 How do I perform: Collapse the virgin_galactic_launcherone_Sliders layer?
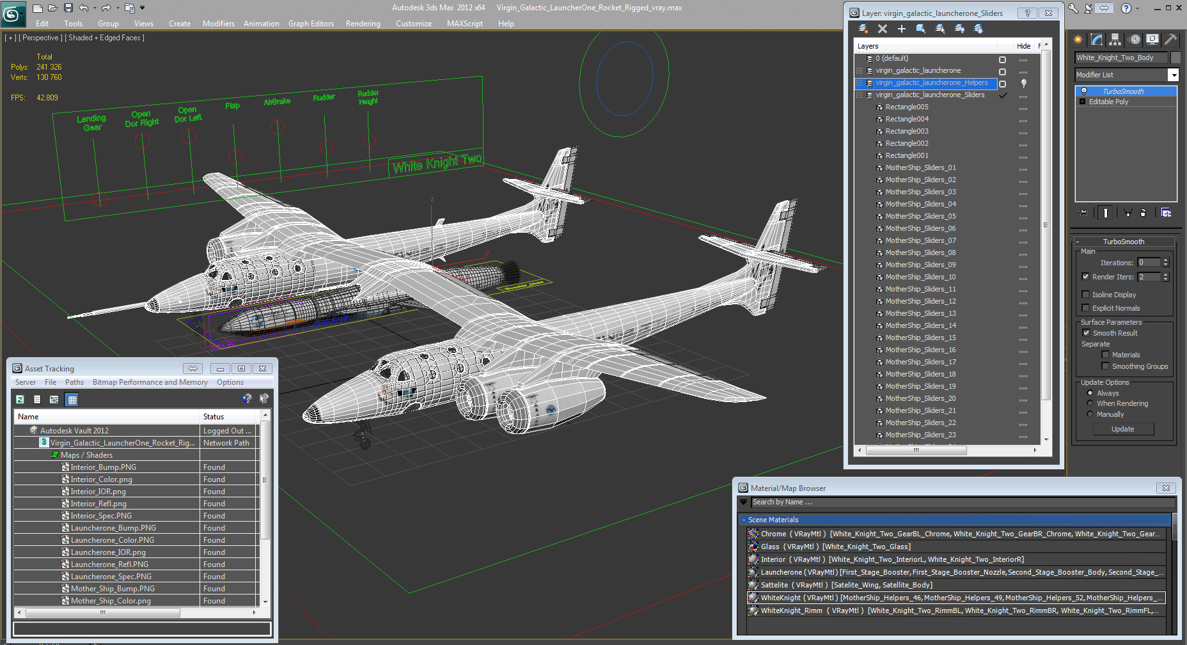(860, 95)
